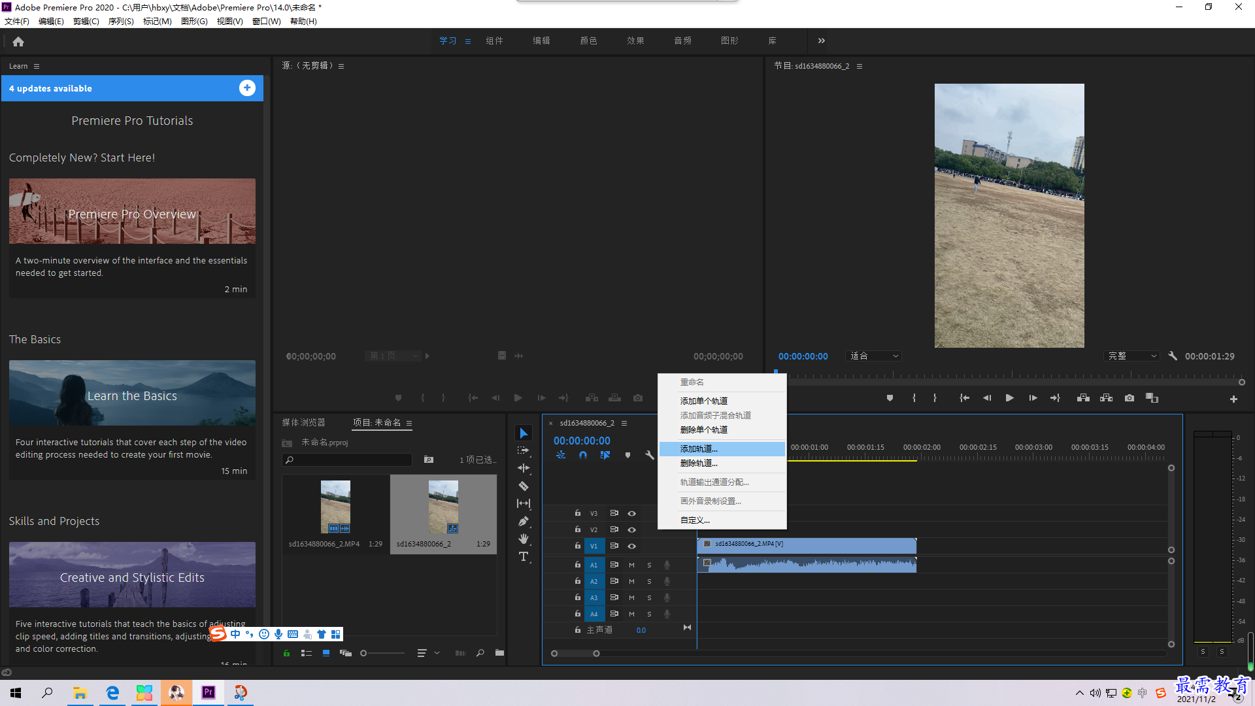1255x706 pixels.
Task: Select the Hand tool
Action: click(x=524, y=539)
